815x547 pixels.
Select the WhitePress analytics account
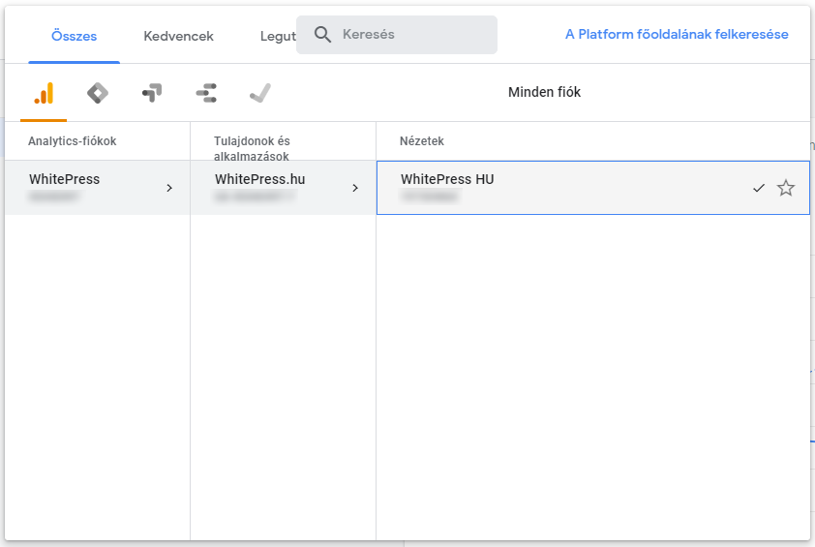(x=97, y=188)
